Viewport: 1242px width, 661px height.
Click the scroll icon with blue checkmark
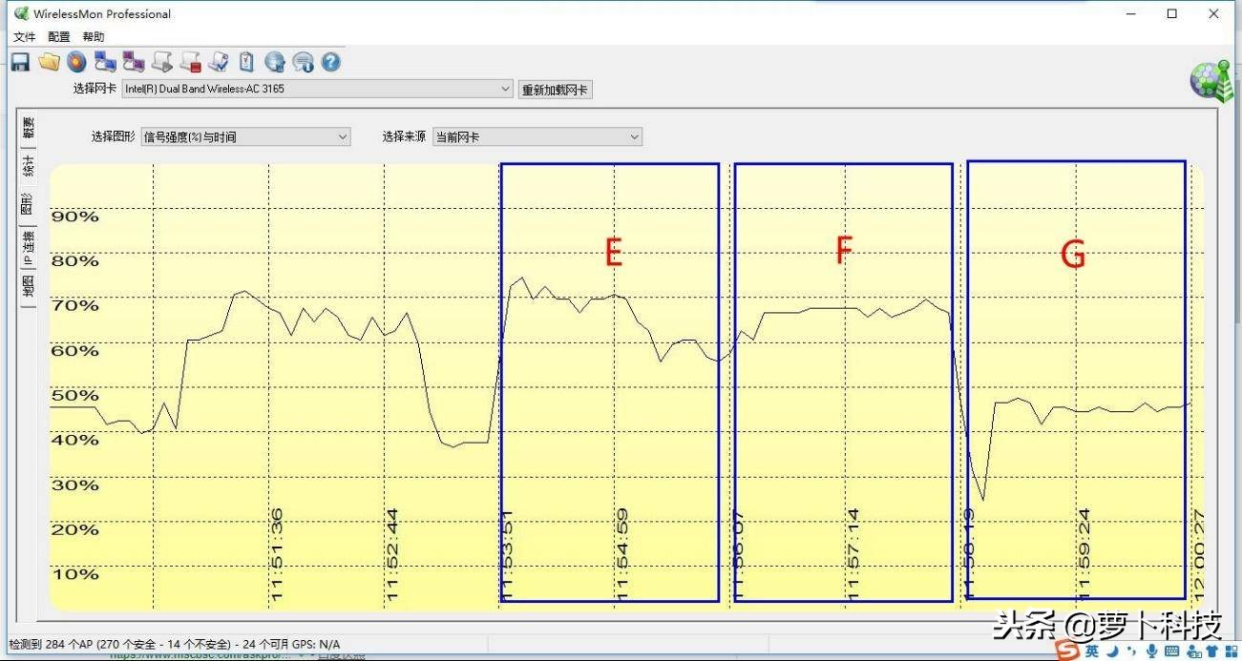[x=219, y=63]
